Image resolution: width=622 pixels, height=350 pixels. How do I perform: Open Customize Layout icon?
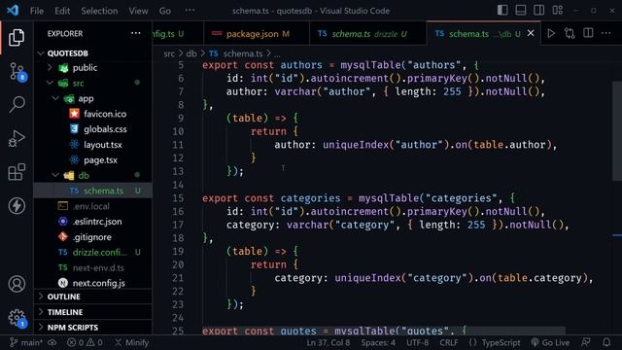pyautogui.click(x=557, y=11)
